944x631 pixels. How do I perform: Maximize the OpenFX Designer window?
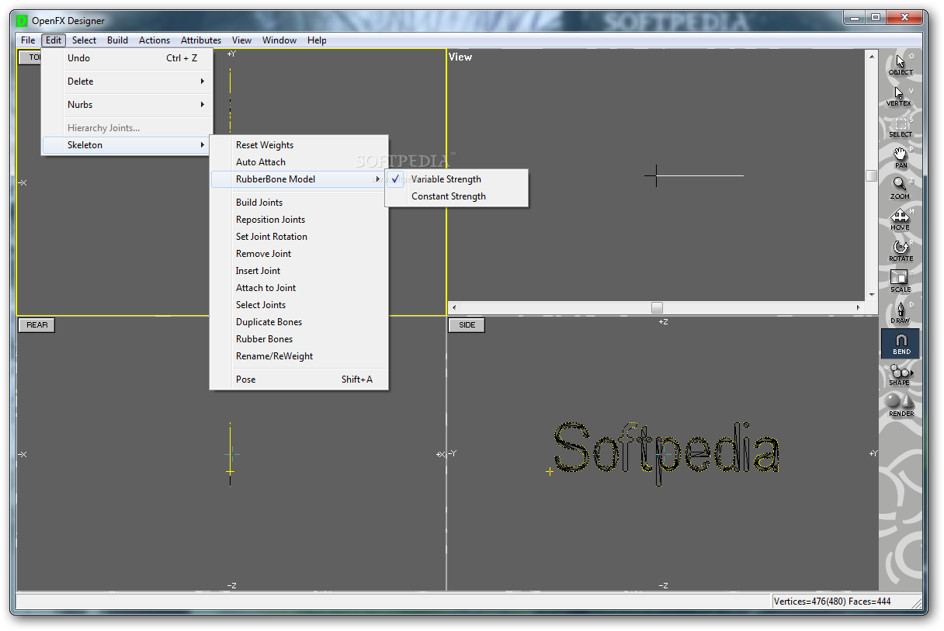876,17
